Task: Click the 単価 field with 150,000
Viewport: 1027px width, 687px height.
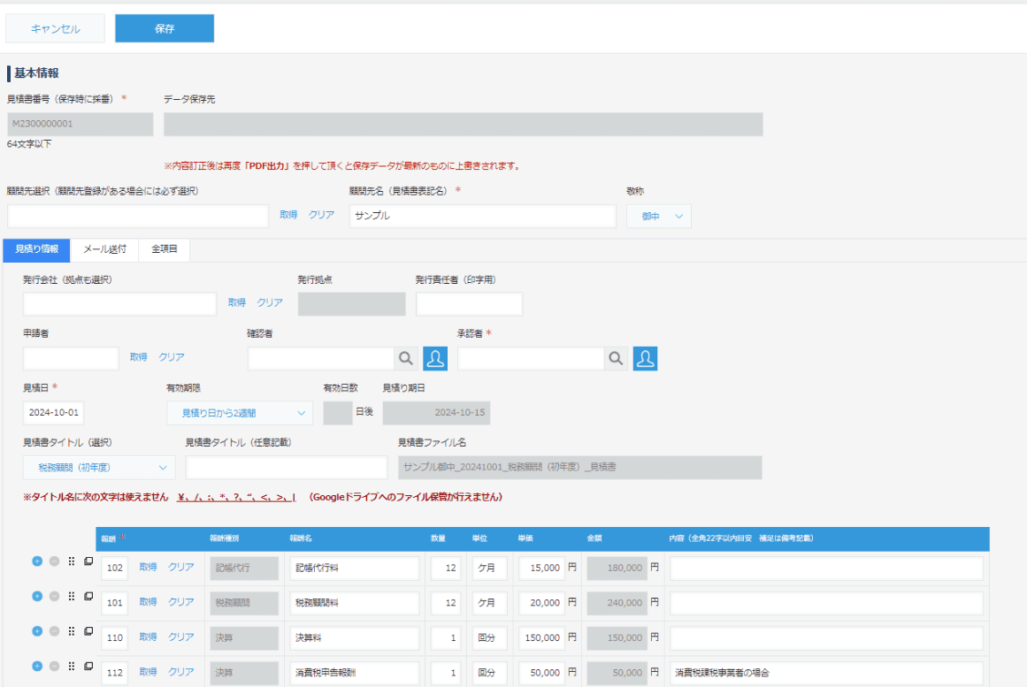Action: 541,637
